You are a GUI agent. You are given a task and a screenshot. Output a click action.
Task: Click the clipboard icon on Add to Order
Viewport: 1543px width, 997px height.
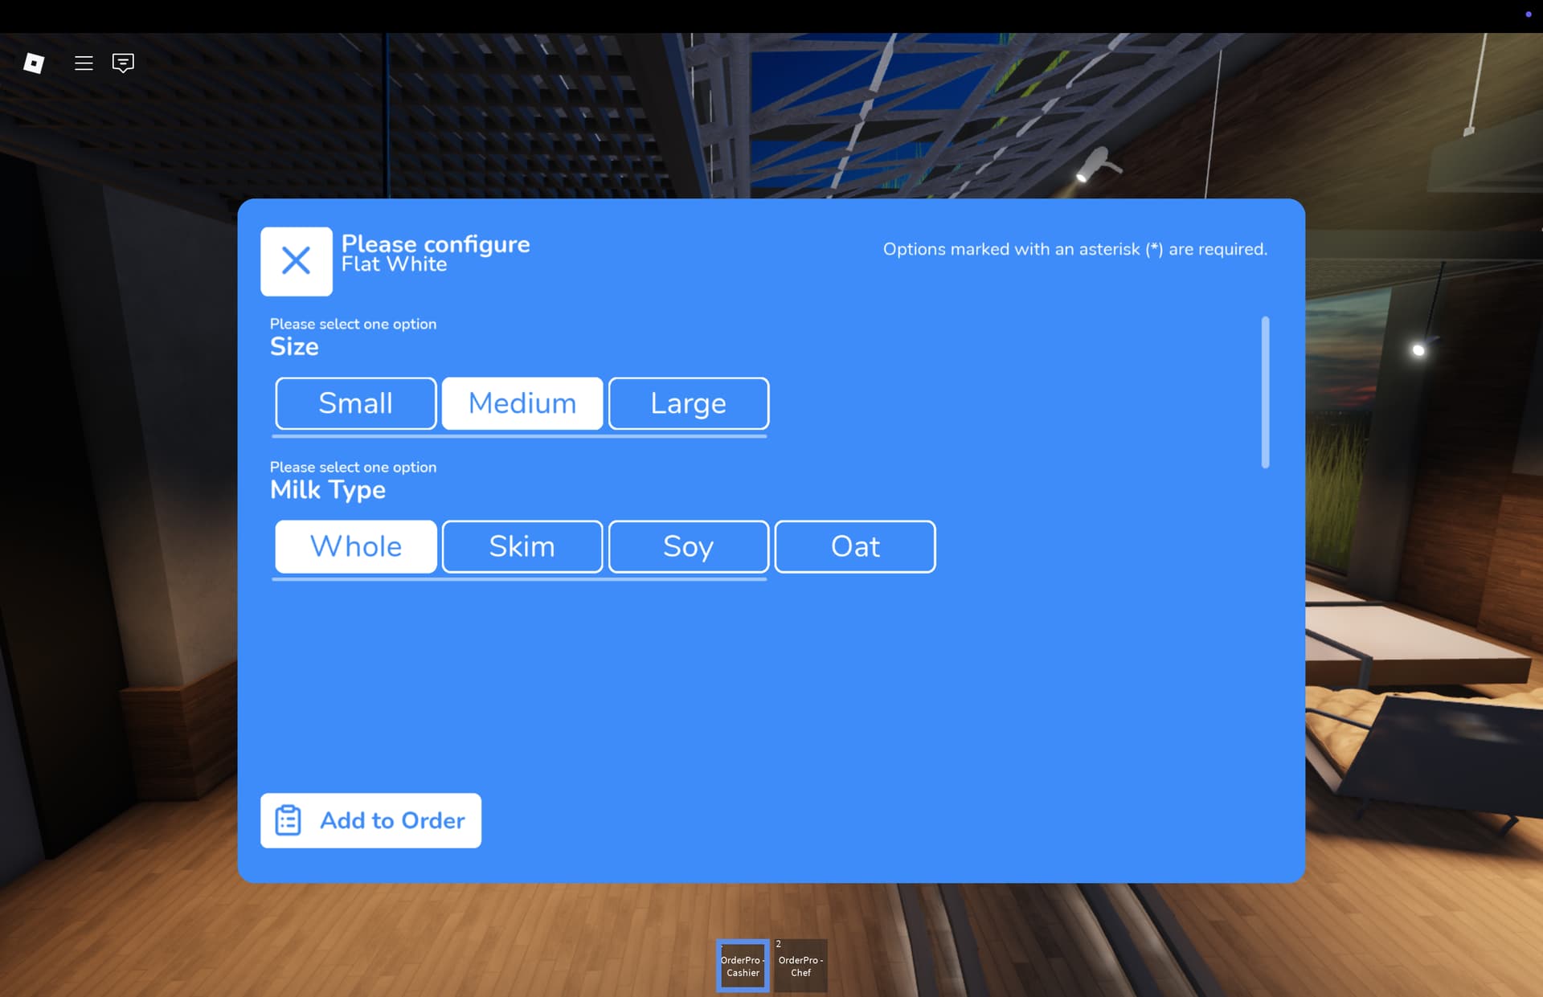click(x=288, y=820)
